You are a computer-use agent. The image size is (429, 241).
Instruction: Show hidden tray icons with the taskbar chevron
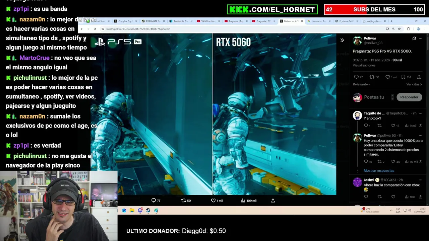point(391,210)
